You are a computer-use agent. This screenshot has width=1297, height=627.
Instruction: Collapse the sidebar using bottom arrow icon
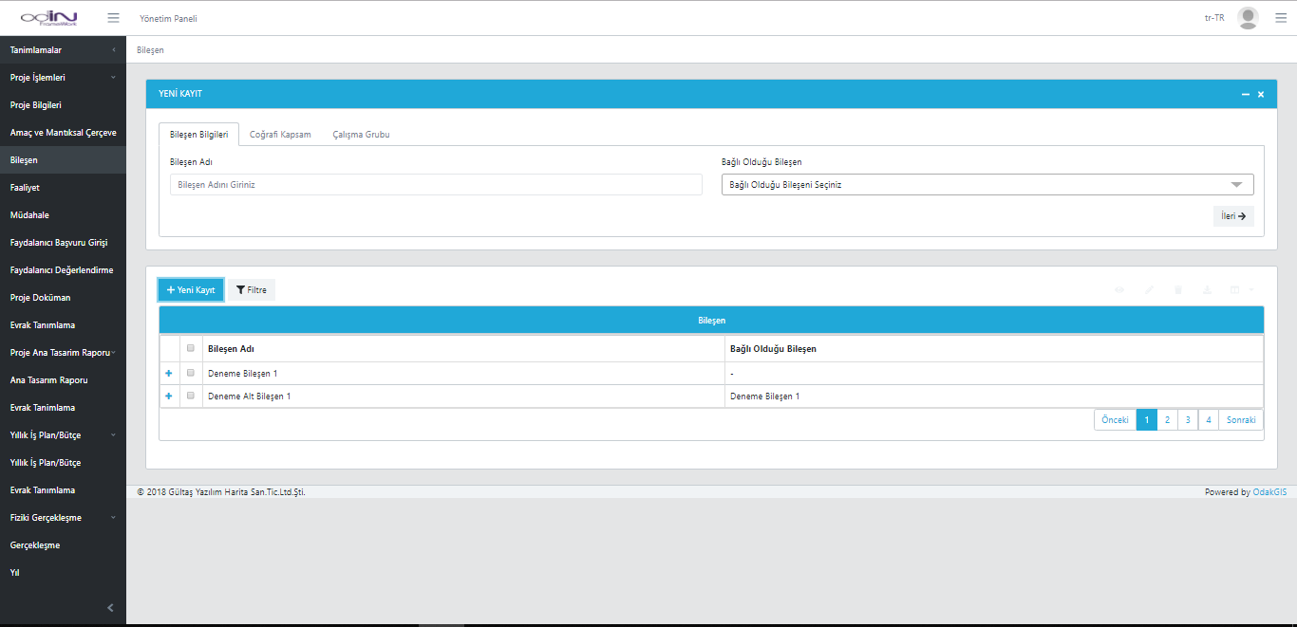click(110, 607)
